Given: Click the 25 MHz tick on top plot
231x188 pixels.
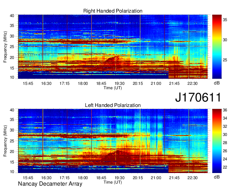Looking at the screenshot, I should pyautogui.click(x=12, y=47).
